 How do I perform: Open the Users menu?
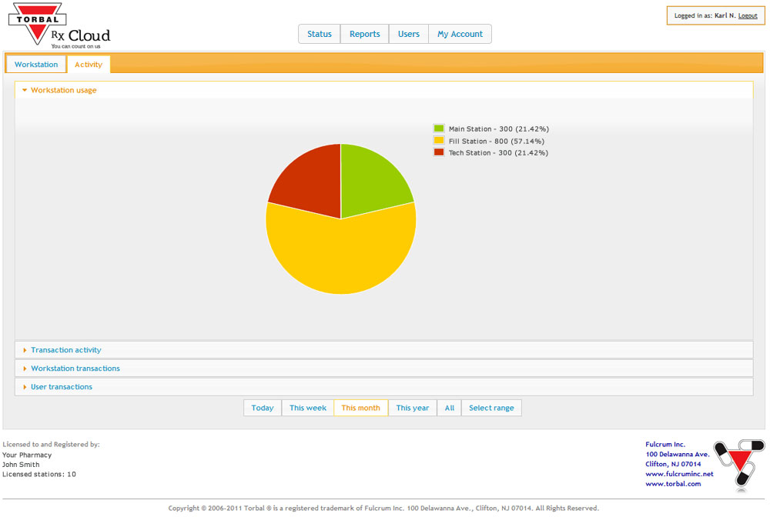409,34
